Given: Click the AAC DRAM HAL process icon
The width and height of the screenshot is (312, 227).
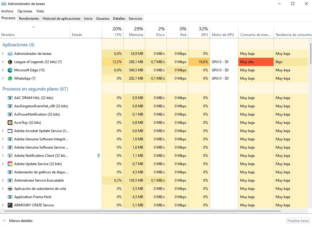Looking at the screenshot, I should point(10,98).
